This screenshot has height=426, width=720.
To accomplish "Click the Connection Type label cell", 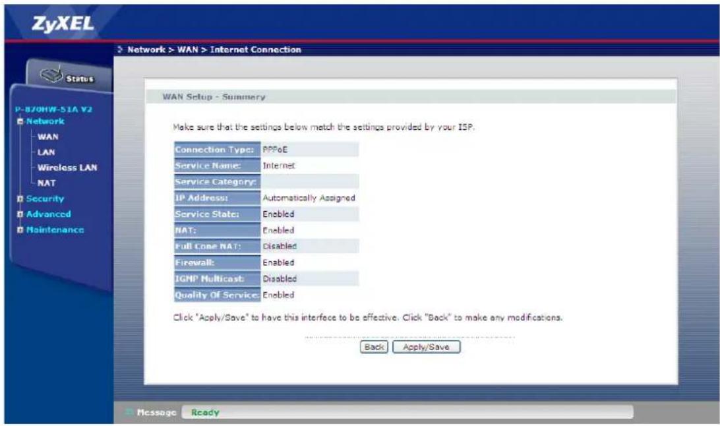I will coord(217,150).
